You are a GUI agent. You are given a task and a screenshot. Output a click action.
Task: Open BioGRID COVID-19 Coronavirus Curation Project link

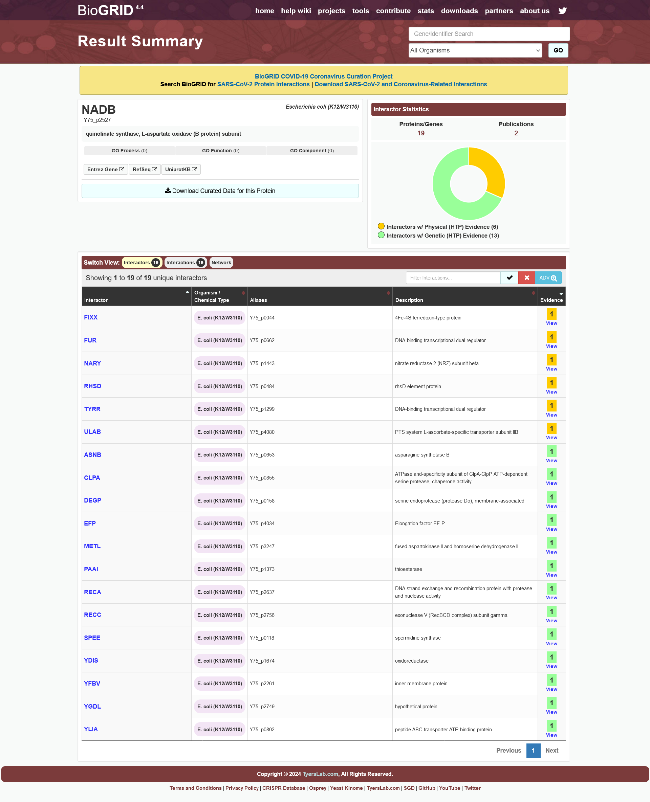[324, 76]
